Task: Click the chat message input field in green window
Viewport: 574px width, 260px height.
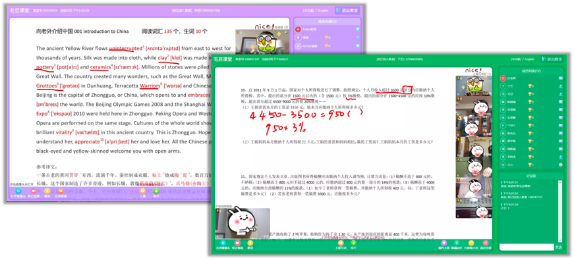Action: coord(527,247)
